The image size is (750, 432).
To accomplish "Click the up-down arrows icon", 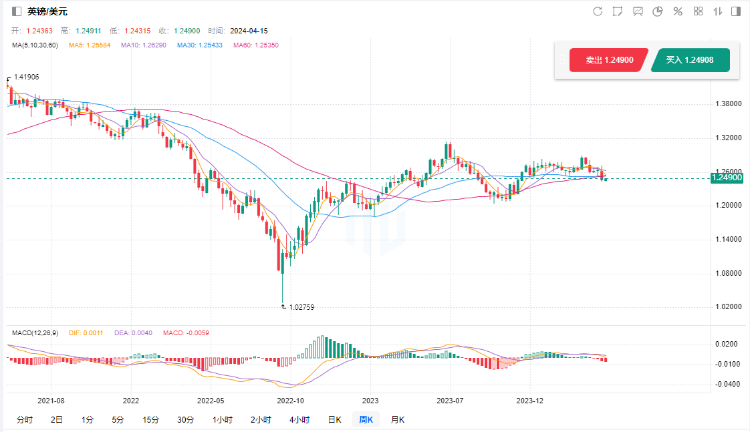I will click(718, 11).
